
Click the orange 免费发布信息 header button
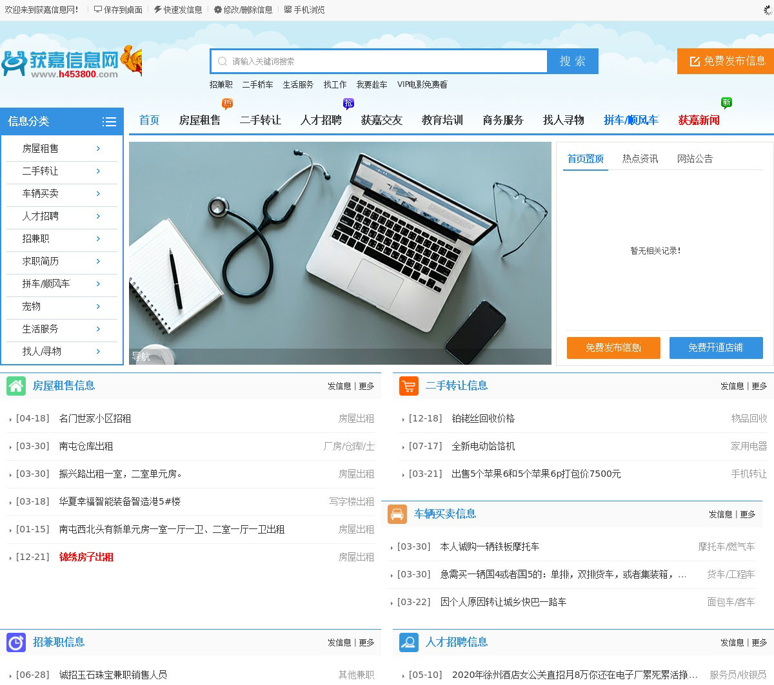click(x=726, y=61)
